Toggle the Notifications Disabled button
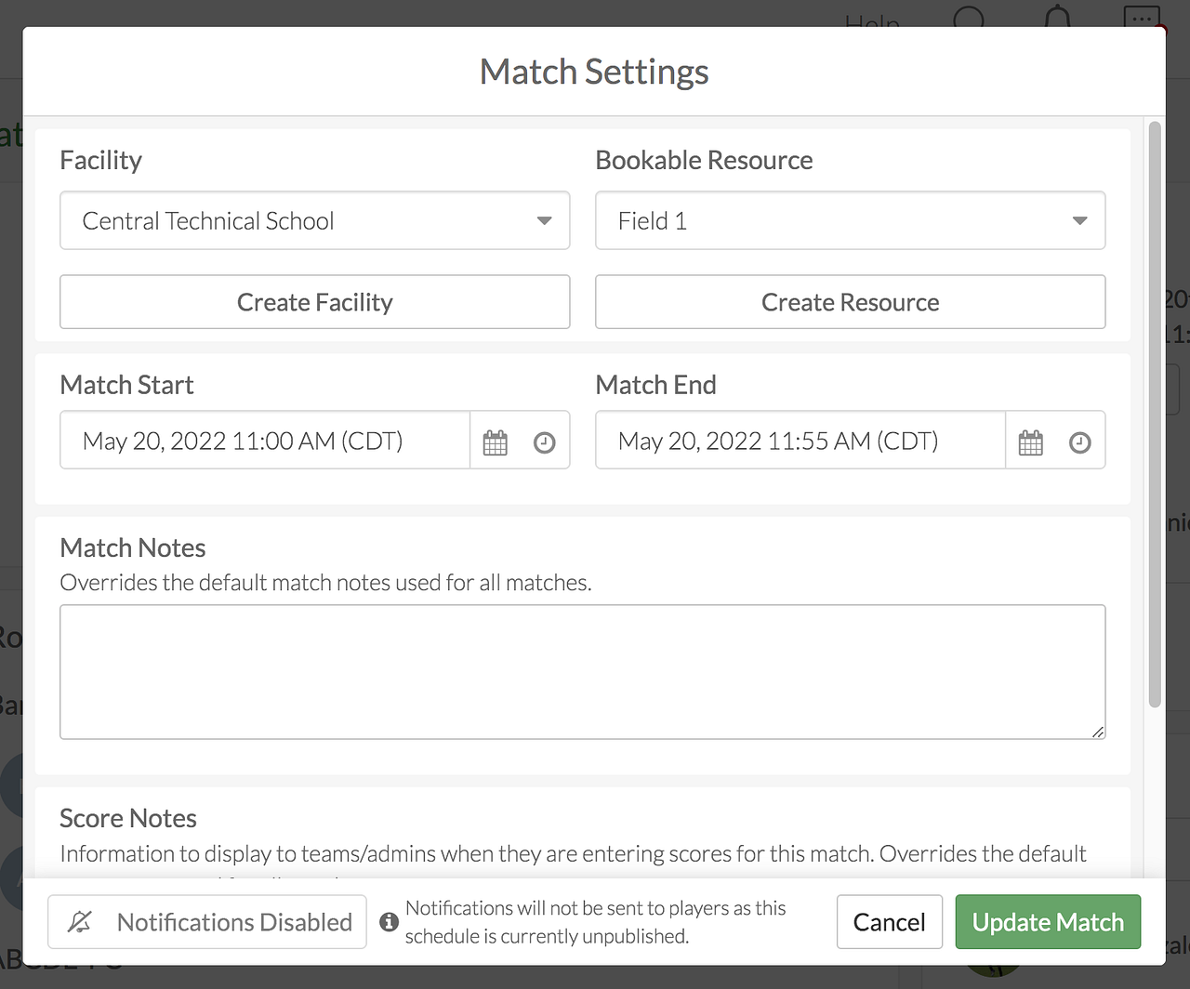The width and height of the screenshot is (1190, 989). coord(207,922)
